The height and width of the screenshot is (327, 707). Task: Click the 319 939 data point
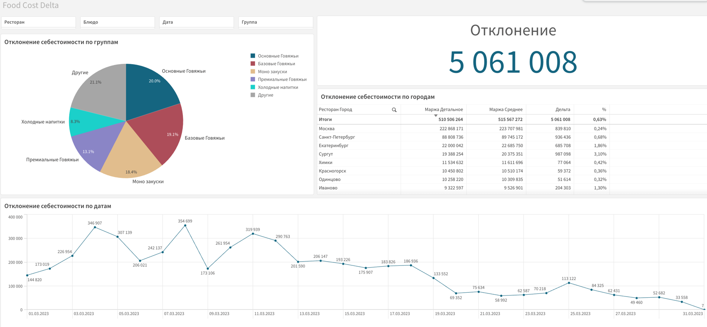pos(253,234)
